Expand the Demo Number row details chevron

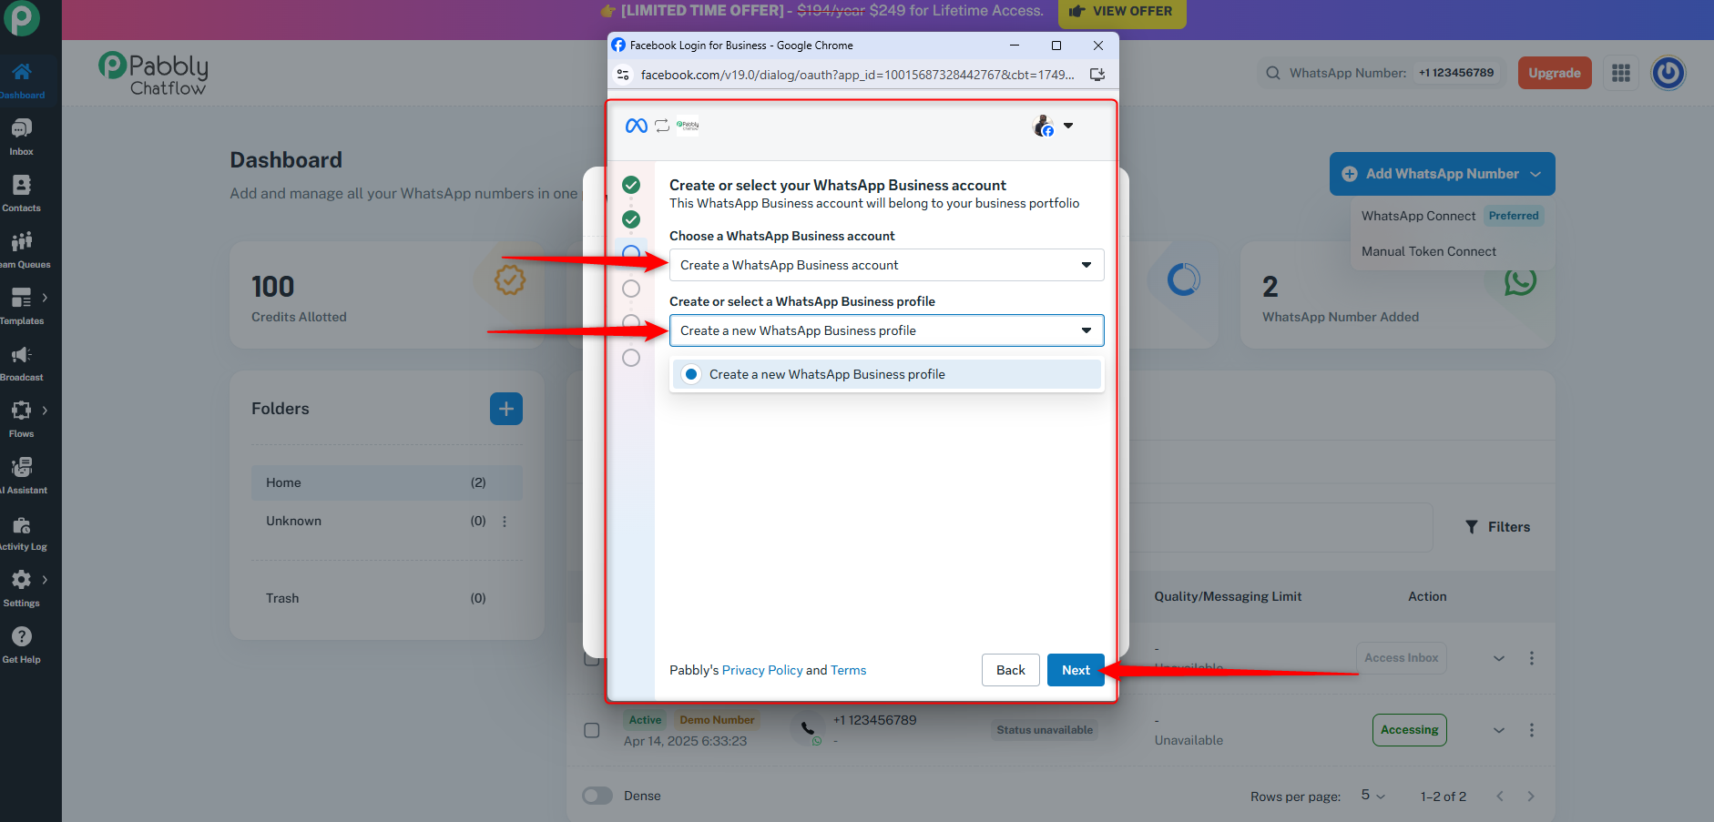click(x=1499, y=730)
